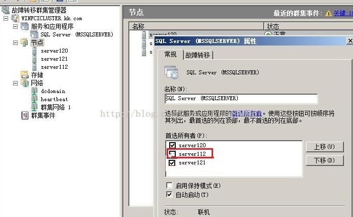Image resolution: width=353 pixels, height=217 pixels.
Task: Switch to the 故障转移 tab
Action: pyautogui.click(x=198, y=55)
